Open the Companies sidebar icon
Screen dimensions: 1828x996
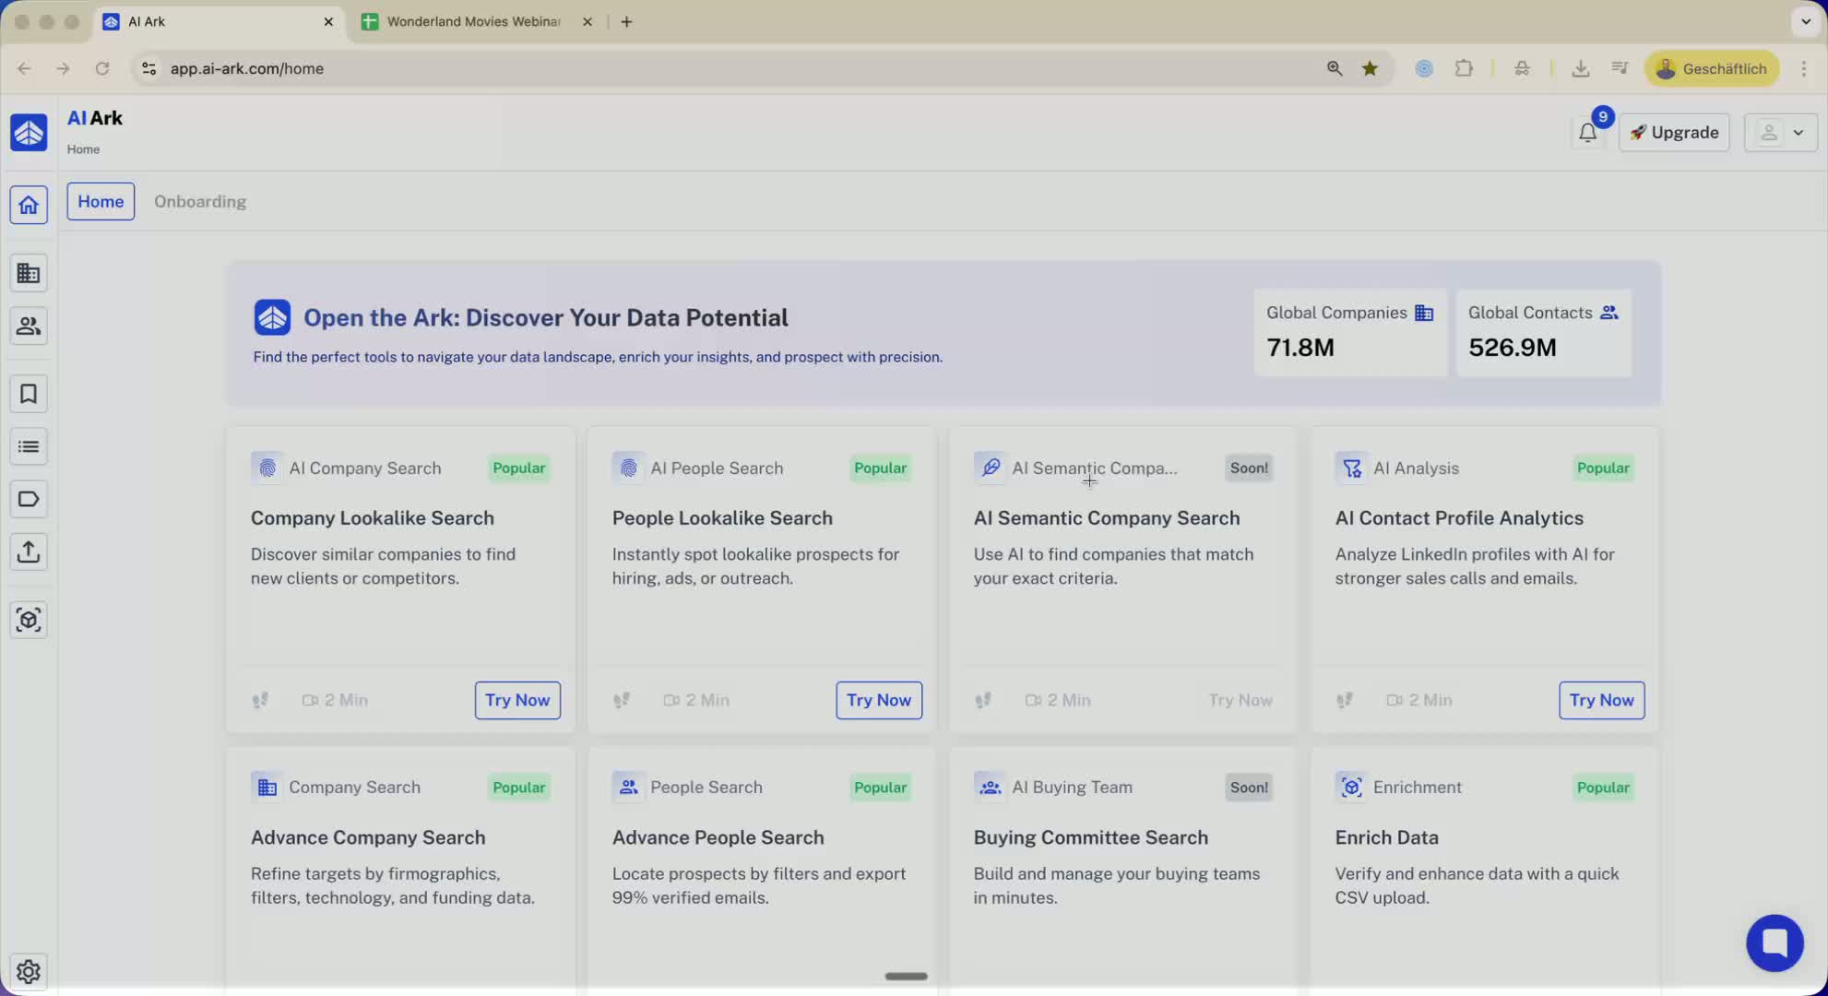29,273
